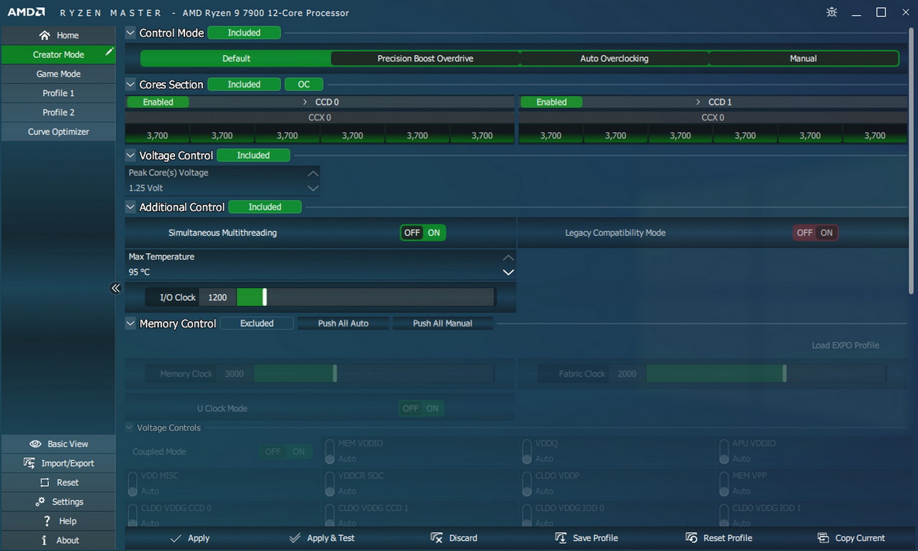Select Default control mode

tap(236, 58)
